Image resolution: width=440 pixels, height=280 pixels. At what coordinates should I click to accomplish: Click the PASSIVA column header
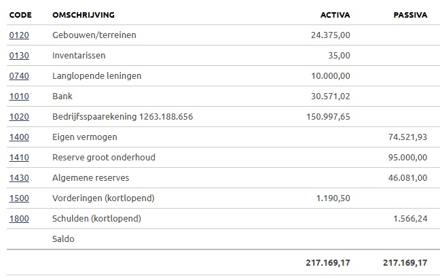click(x=410, y=15)
